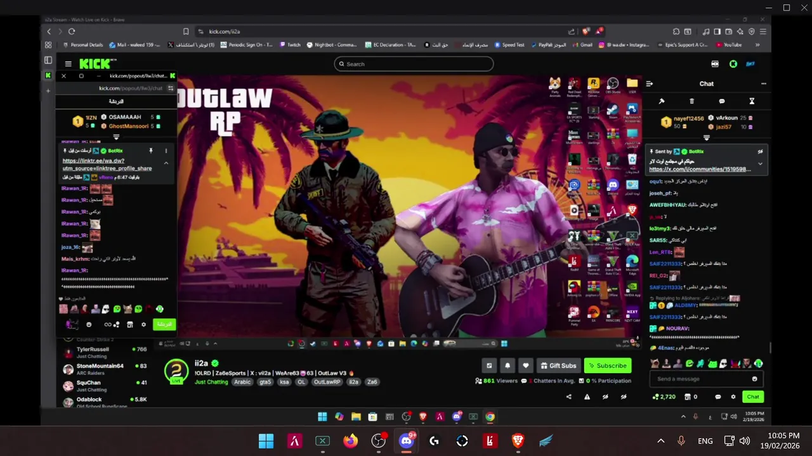
Task: Reload the page in the browser toolbar
Action: coord(72,32)
